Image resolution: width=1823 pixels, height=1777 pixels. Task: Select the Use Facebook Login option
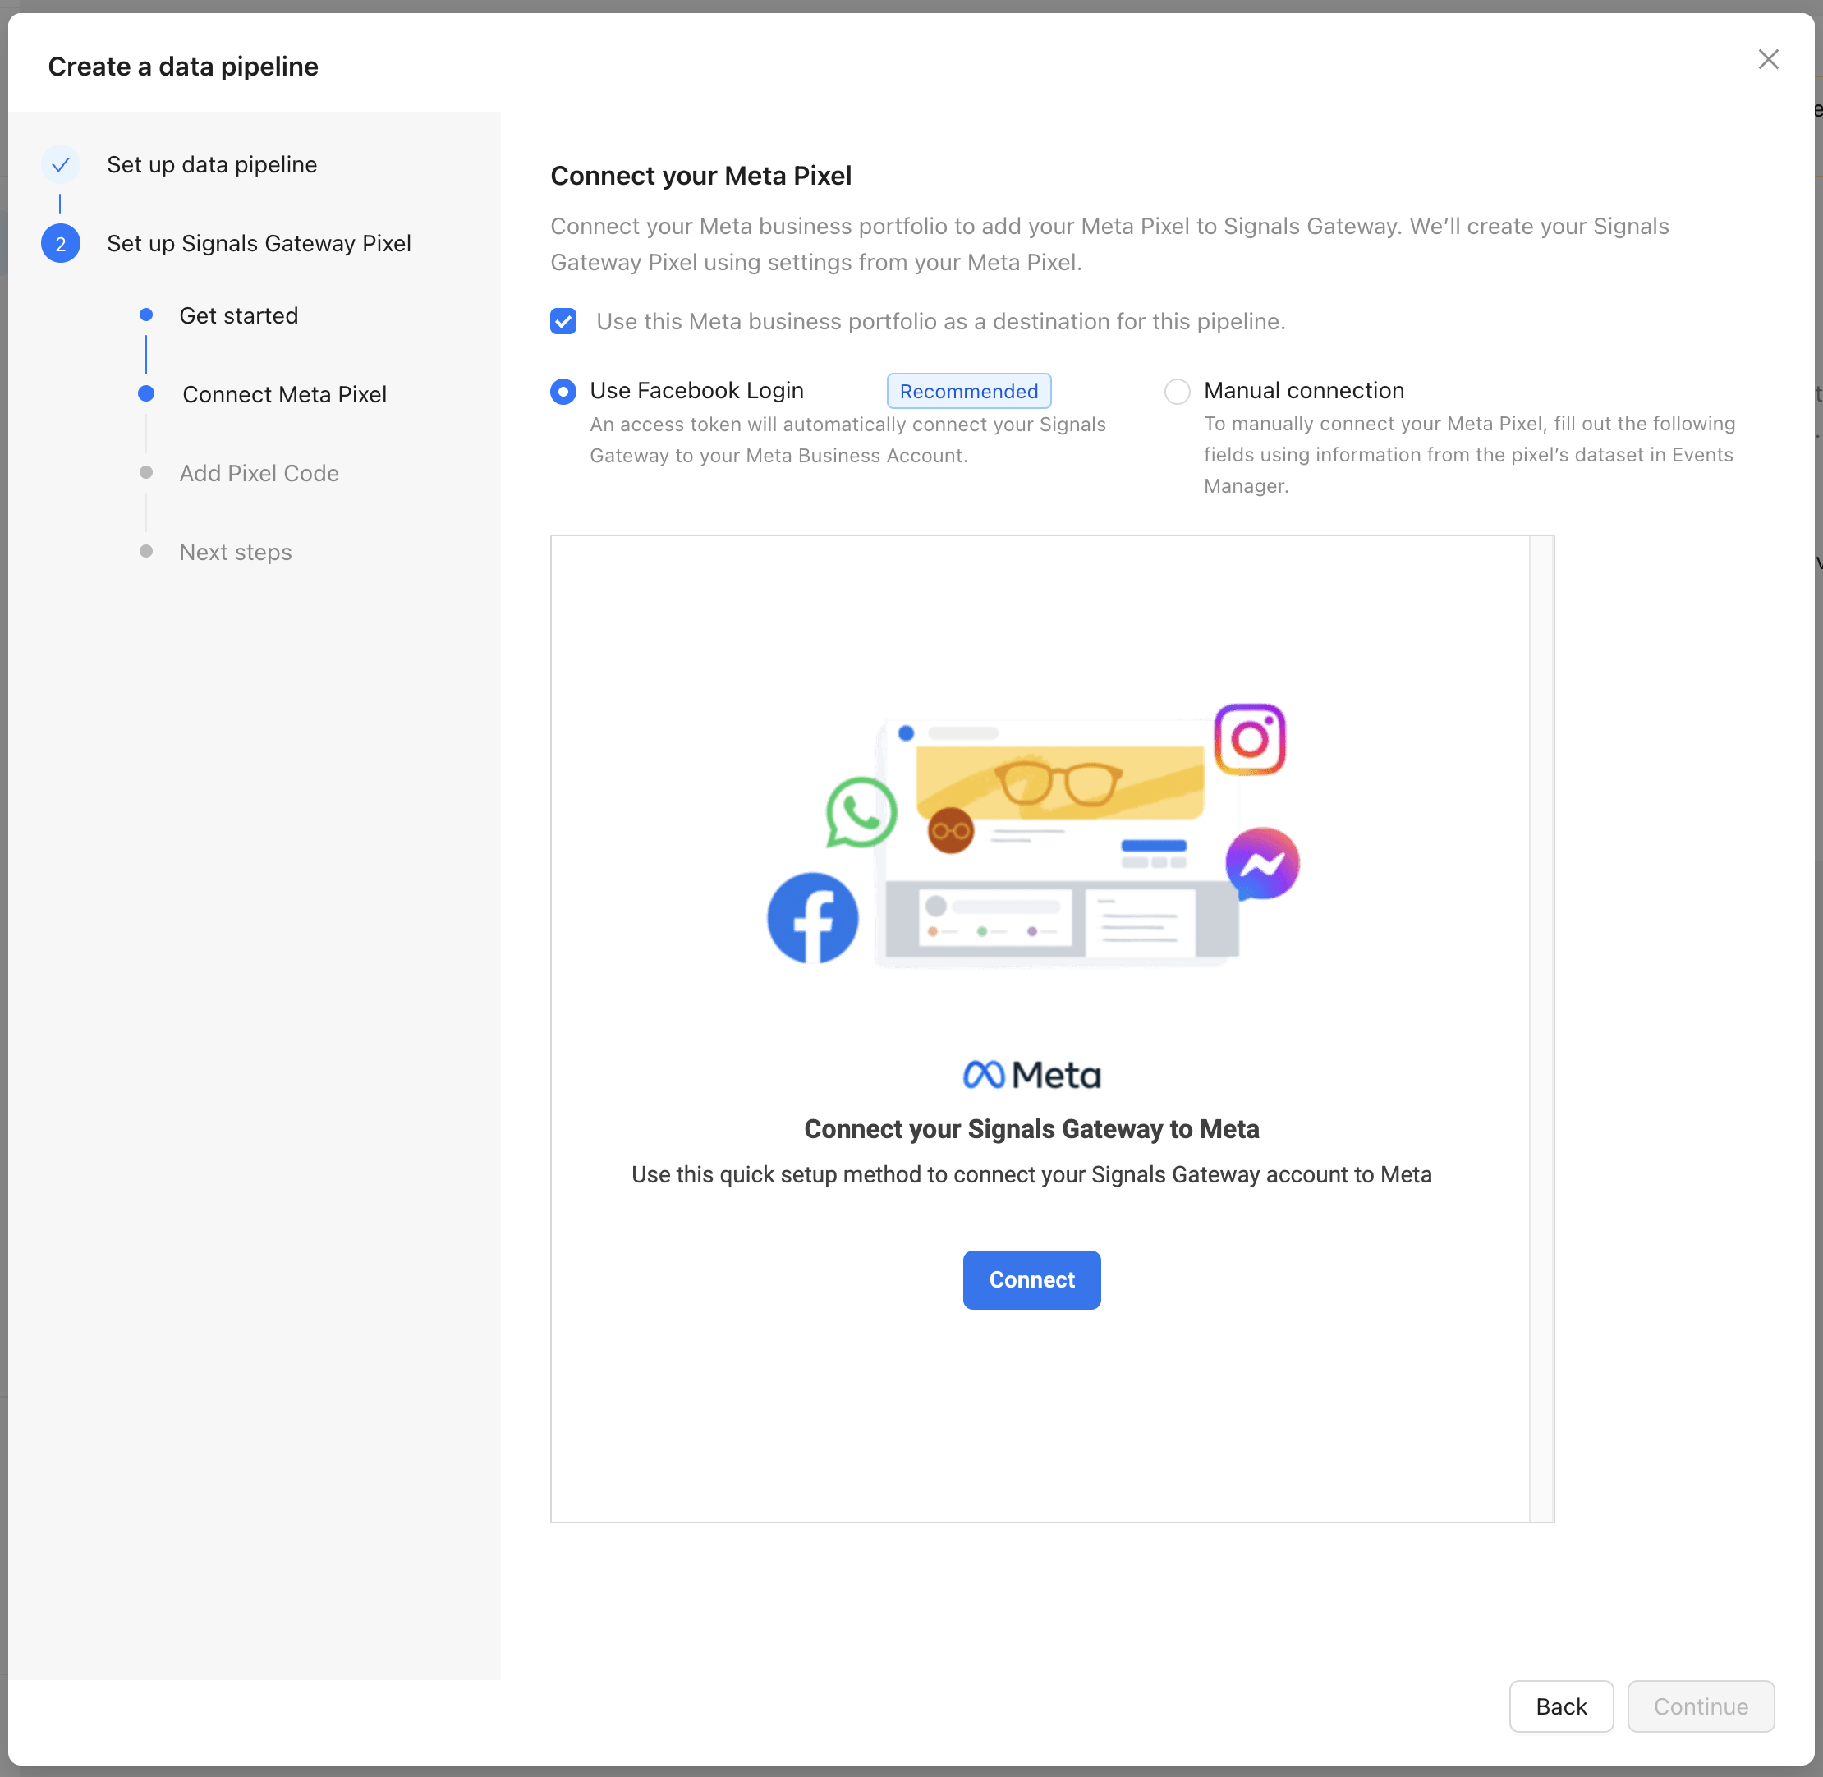563,391
